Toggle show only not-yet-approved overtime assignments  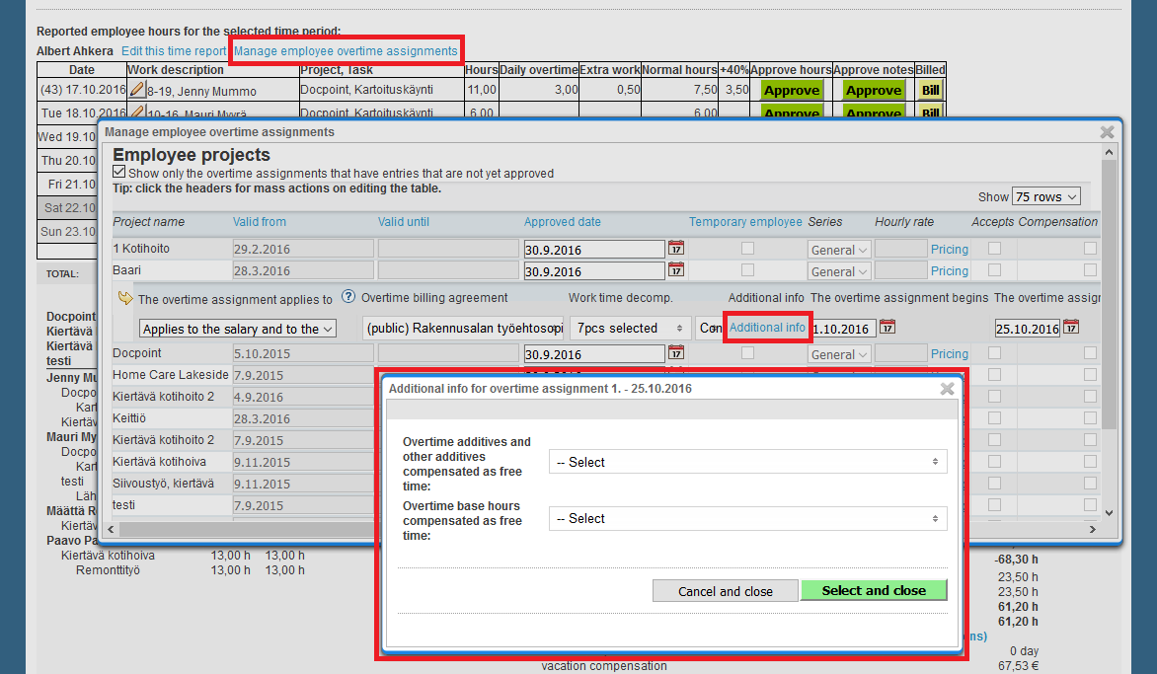pos(118,171)
